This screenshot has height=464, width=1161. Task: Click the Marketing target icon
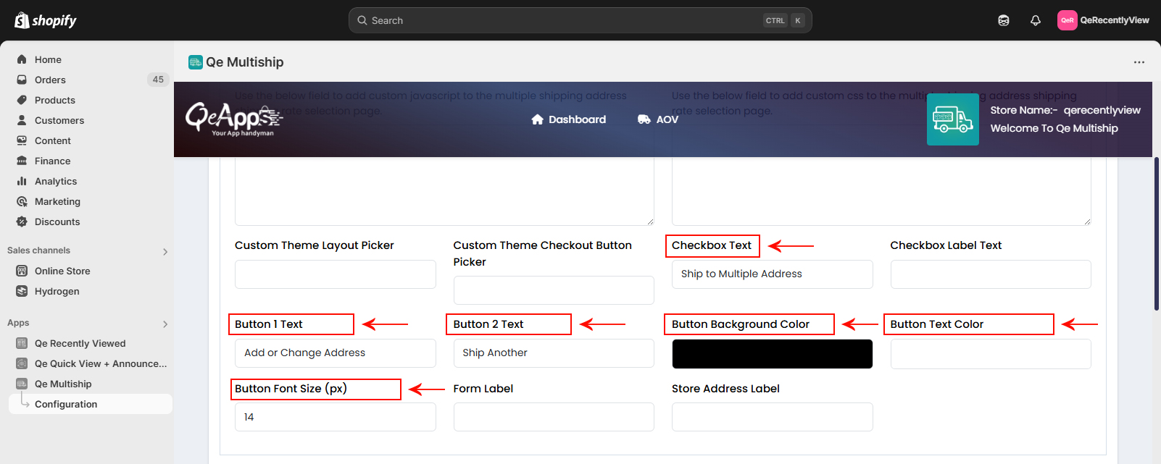(x=22, y=201)
